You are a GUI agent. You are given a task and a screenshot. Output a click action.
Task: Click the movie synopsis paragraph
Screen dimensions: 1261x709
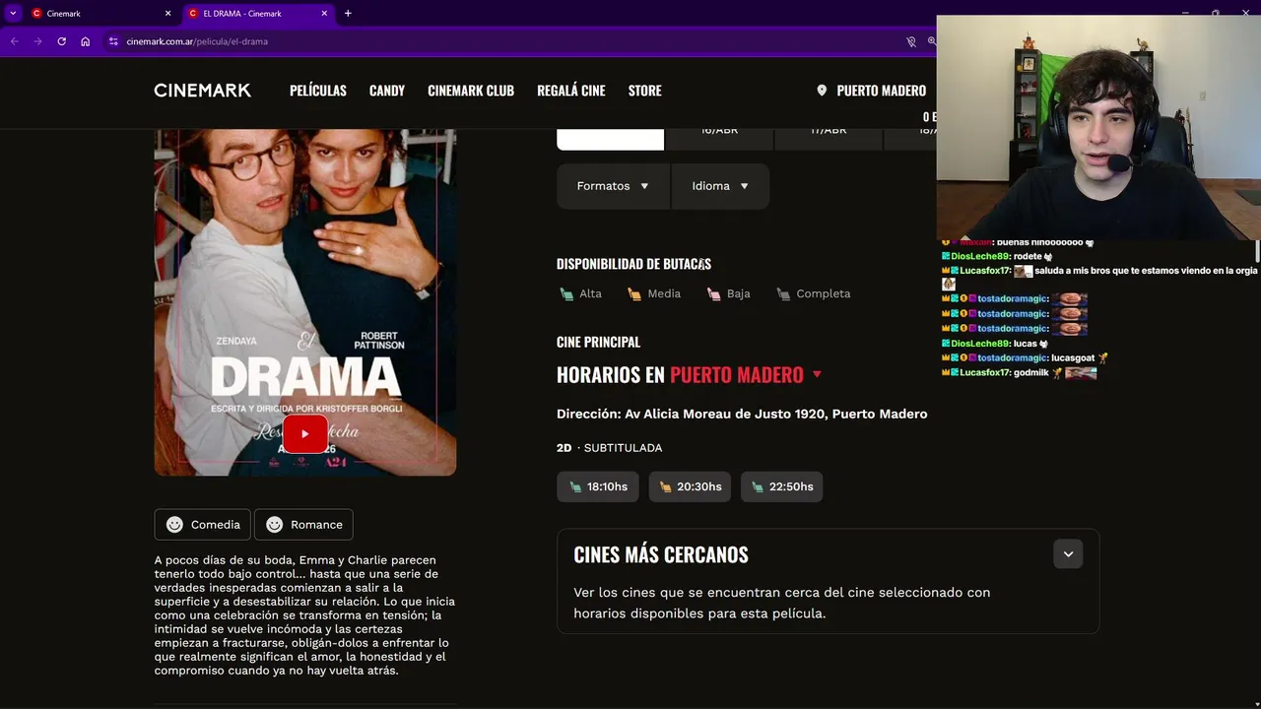click(x=304, y=615)
